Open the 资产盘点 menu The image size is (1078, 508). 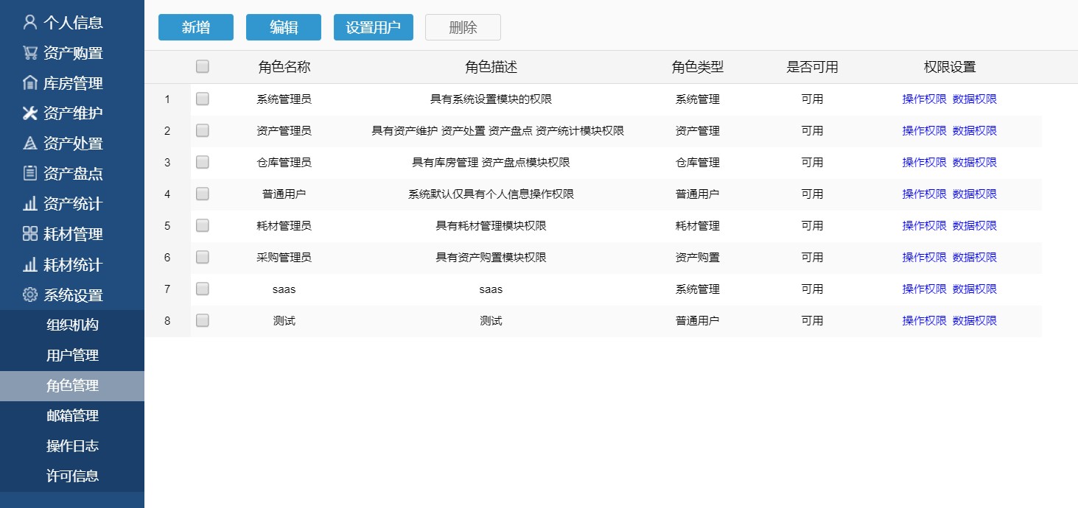[x=72, y=173]
